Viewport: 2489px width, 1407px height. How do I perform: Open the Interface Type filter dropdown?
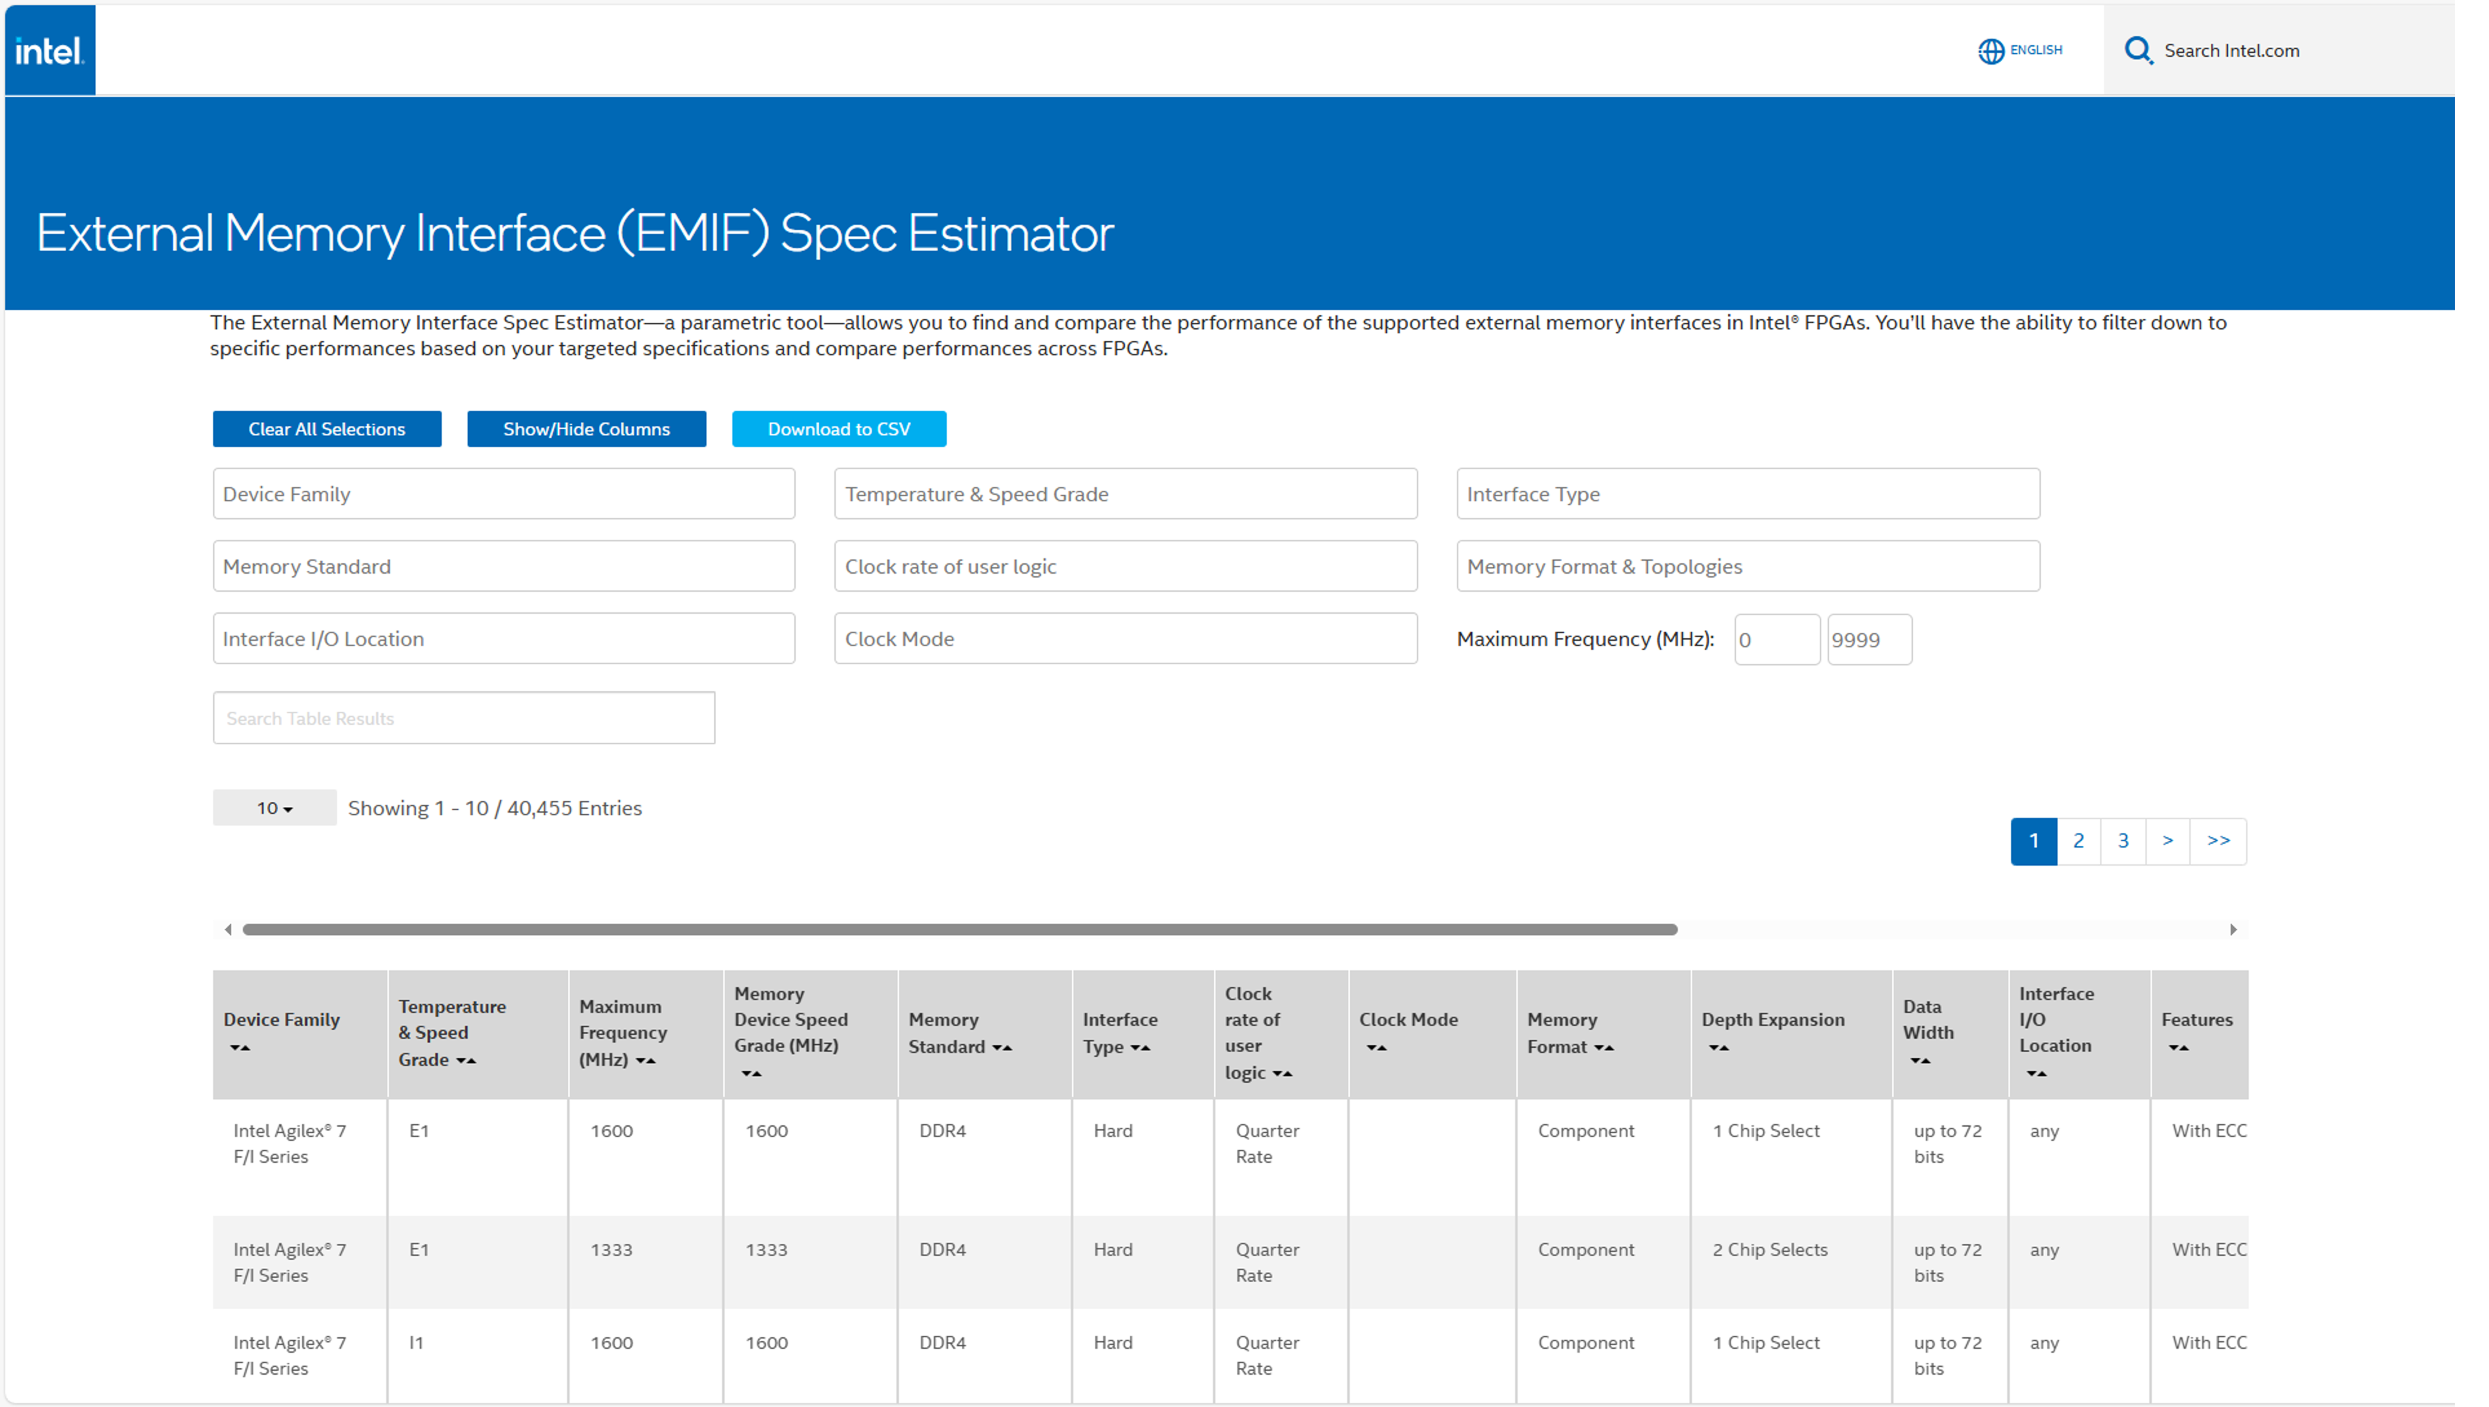coord(1747,494)
